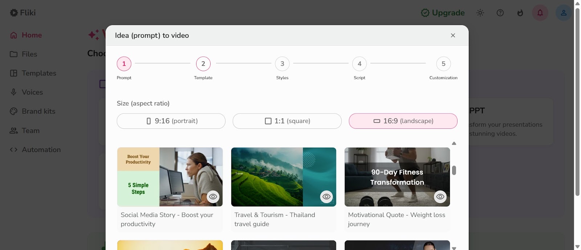Viewport: 581px width, 250px height.
Task: Select 1:1 square aspect ratio
Action: click(x=287, y=121)
